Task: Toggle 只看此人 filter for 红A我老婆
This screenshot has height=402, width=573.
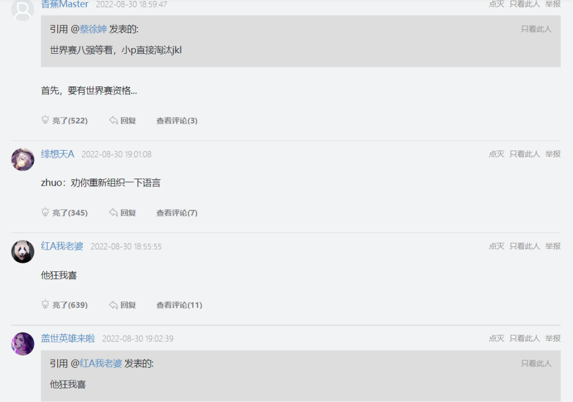Action: (524, 246)
